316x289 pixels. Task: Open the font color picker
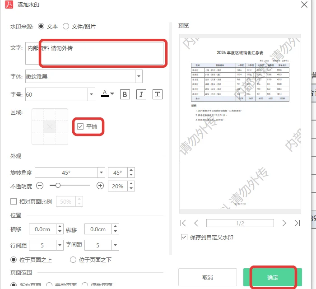coord(107,94)
